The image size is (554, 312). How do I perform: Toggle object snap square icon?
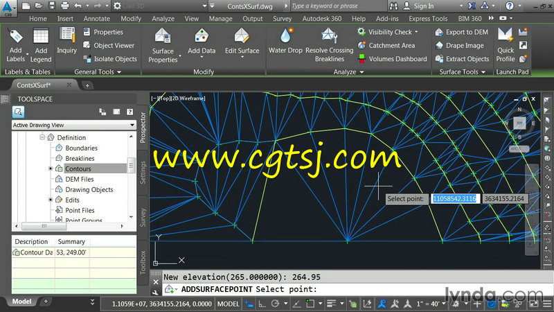click(x=310, y=304)
